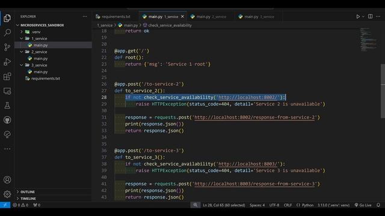Change indentation via Spaces: 4
385x216 pixels.
pyautogui.click(x=257, y=205)
